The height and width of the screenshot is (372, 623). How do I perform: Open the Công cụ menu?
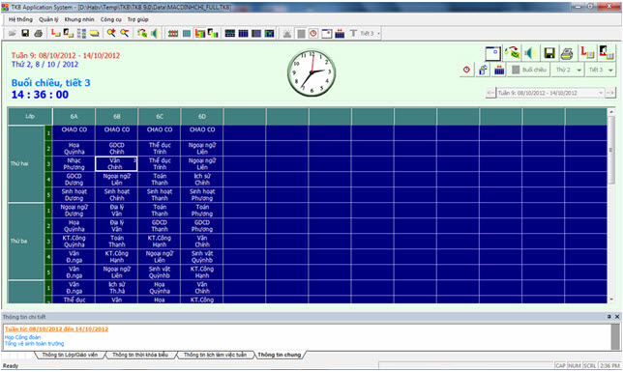[x=111, y=19]
